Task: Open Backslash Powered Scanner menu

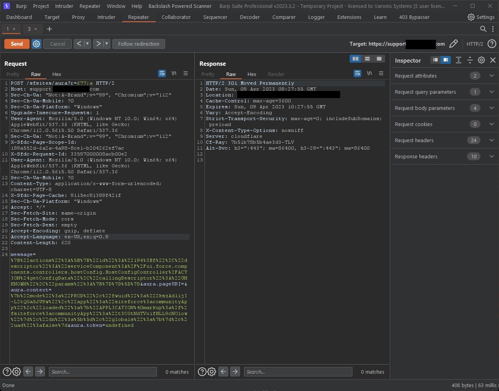Action: point(180,6)
